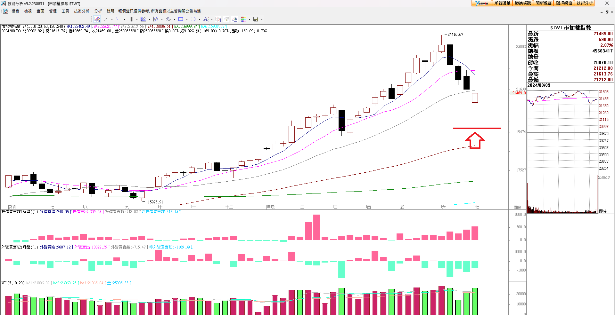Select the vertical cycle lines tool
The image size is (615, 315).
[131, 19]
